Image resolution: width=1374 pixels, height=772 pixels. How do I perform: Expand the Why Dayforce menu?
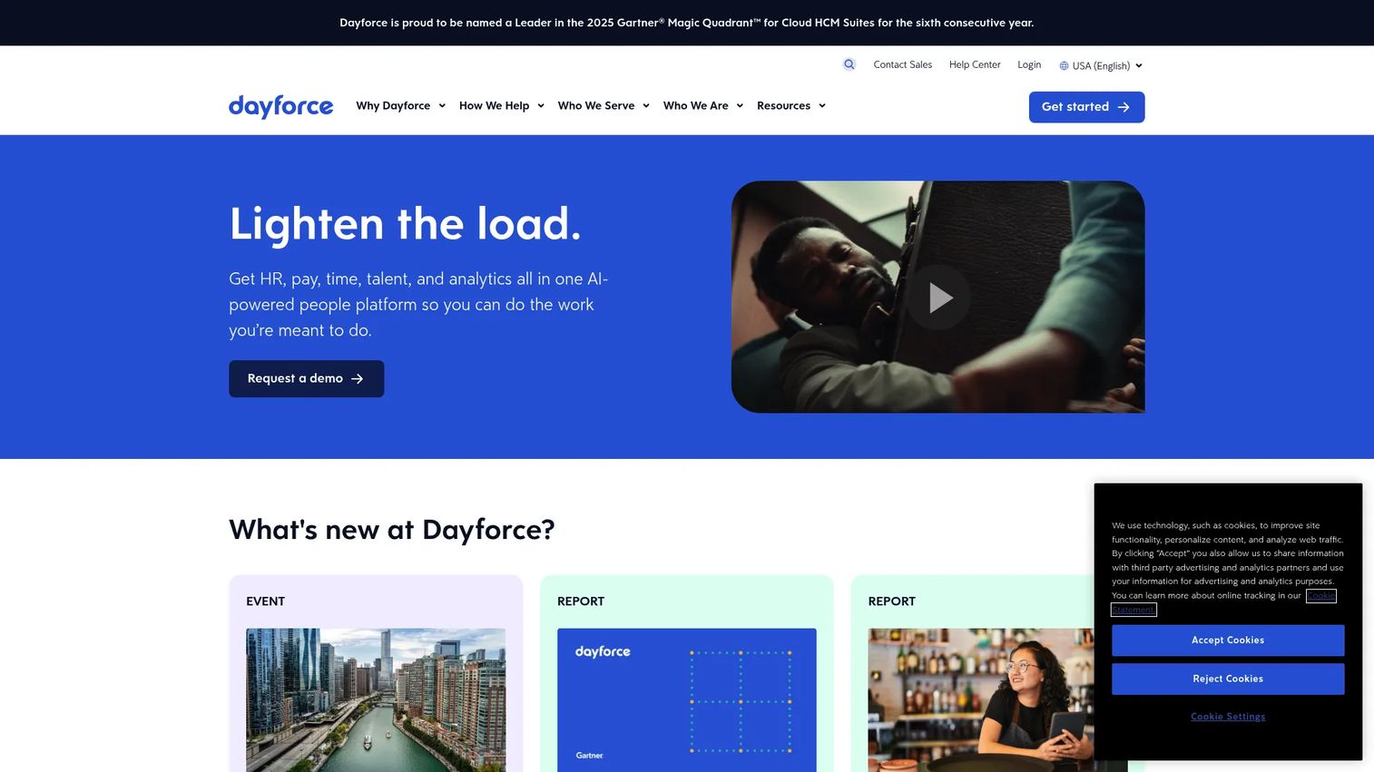click(x=401, y=106)
